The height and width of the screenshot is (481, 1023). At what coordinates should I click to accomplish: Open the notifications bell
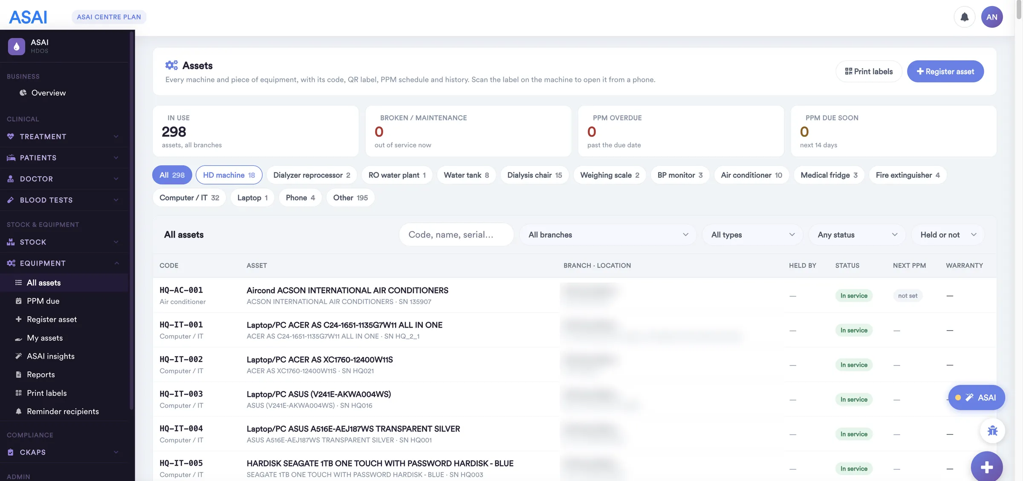pos(964,17)
